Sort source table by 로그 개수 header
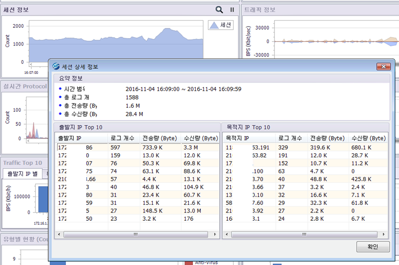The height and width of the screenshot is (265, 399). tap(124, 138)
